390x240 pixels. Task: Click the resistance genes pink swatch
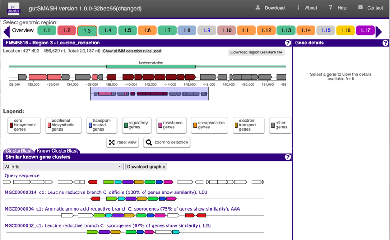[x=160, y=125]
